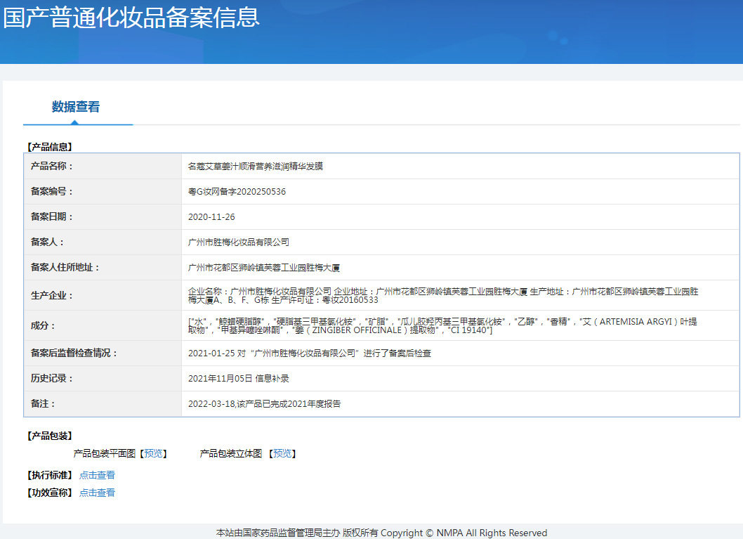Click the 历史记录 row label

tap(52, 378)
